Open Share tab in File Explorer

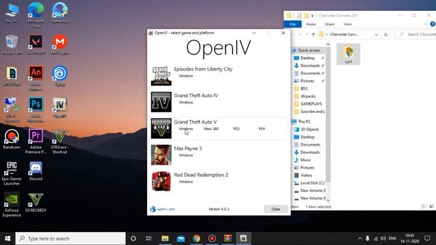(330, 24)
